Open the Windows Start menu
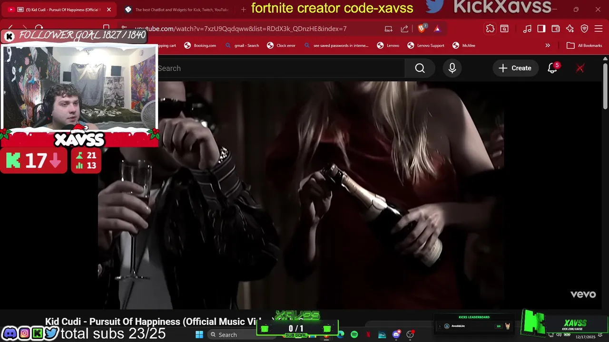609x342 pixels. coord(199,335)
